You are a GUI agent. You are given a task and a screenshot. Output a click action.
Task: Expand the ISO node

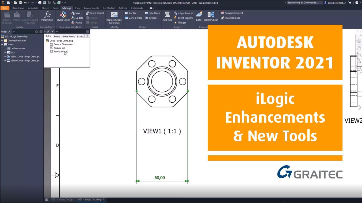pyautogui.click(x=5, y=52)
